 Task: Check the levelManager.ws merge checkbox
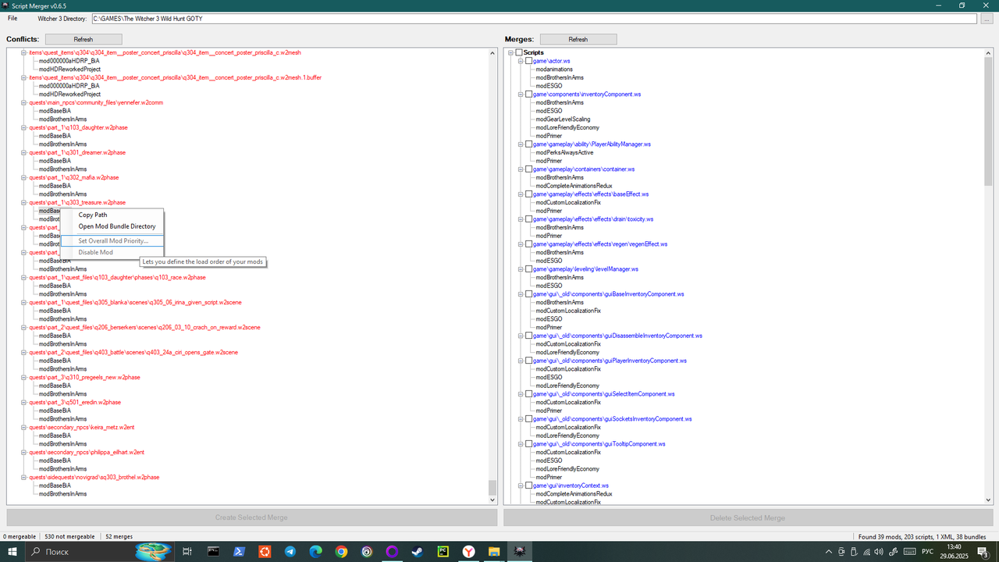point(528,269)
